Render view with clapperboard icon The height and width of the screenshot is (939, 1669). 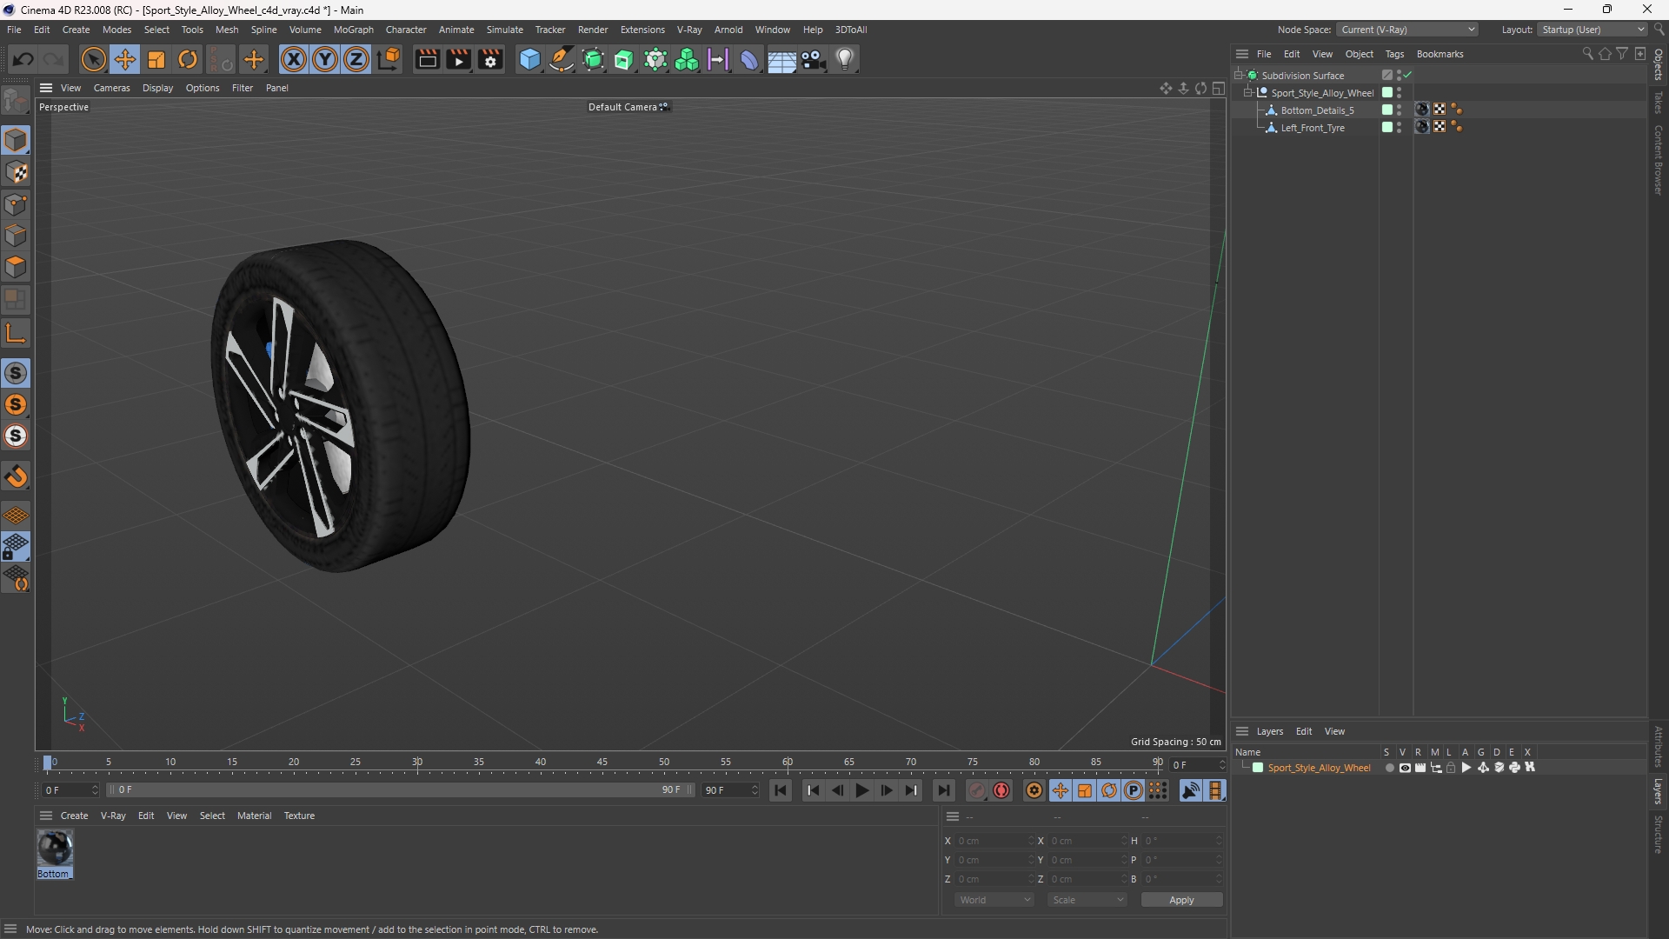tap(427, 59)
